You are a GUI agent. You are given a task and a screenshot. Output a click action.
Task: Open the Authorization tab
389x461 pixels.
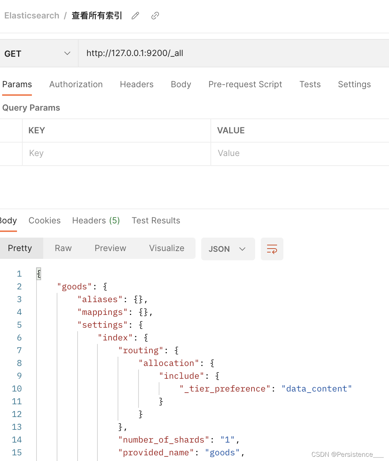pos(76,84)
